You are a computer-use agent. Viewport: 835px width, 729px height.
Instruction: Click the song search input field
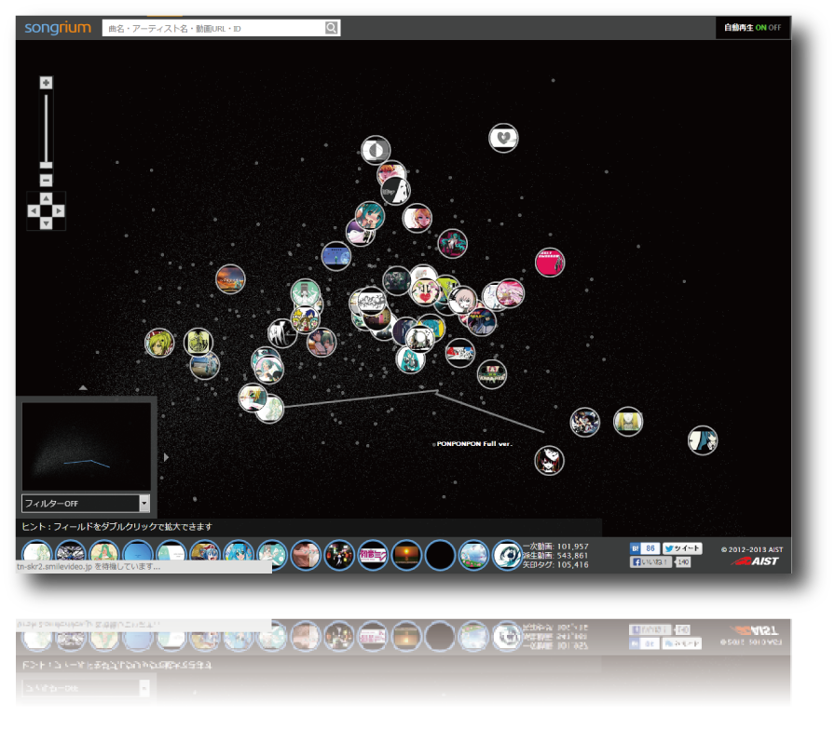point(213,29)
